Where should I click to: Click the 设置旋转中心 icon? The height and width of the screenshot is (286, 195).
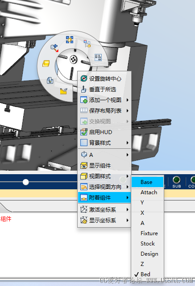point(84,78)
